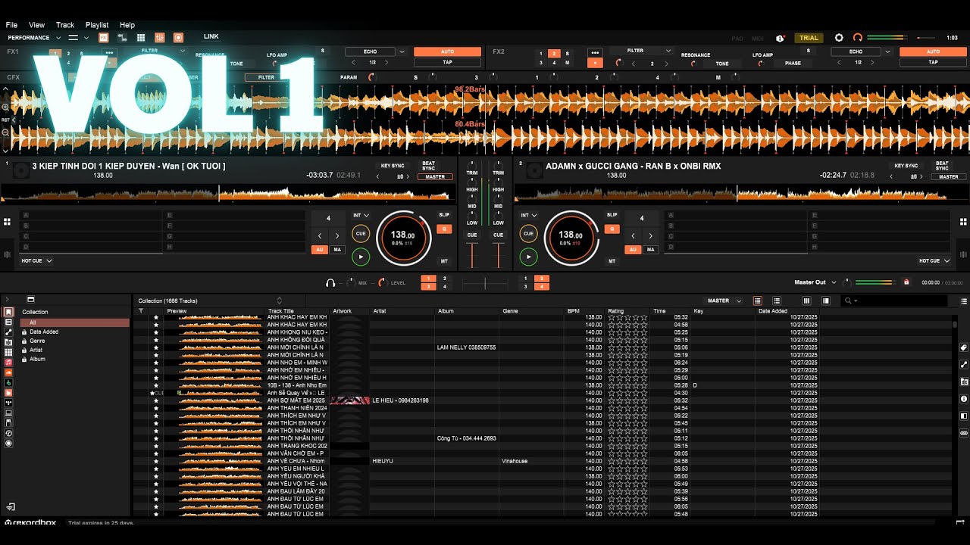
Task: Click the LINK button
Action: coord(211,36)
